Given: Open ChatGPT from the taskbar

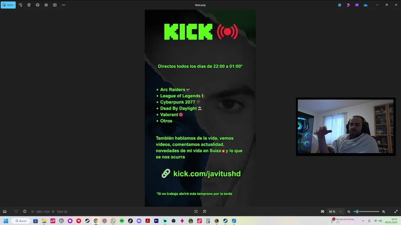Looking at the screenshot, I should point(105,221).
